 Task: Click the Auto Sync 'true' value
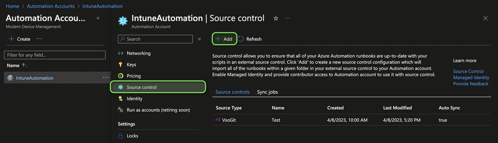(443, 120)
